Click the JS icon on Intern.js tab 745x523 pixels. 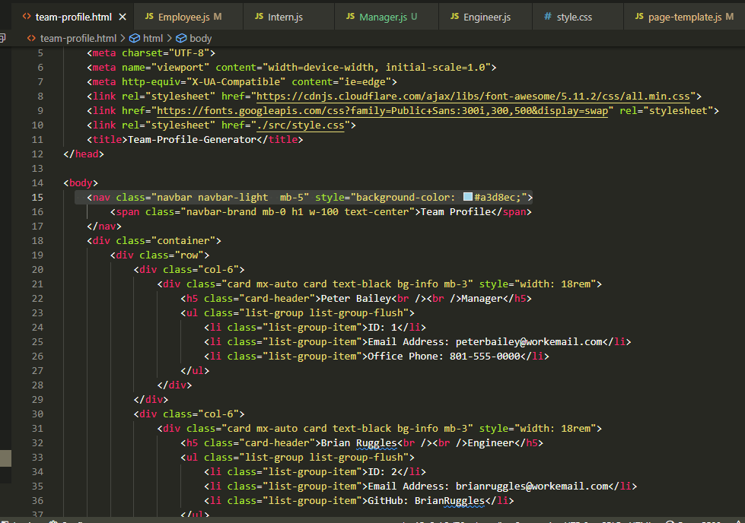point(259,14)
